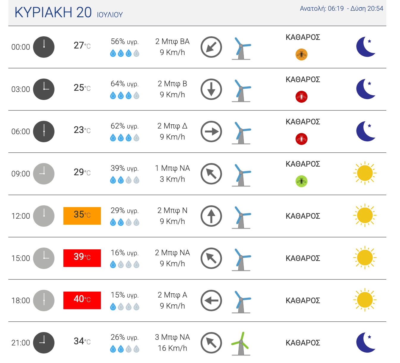Click the green wind turbine at 21:00

(241, 344)
